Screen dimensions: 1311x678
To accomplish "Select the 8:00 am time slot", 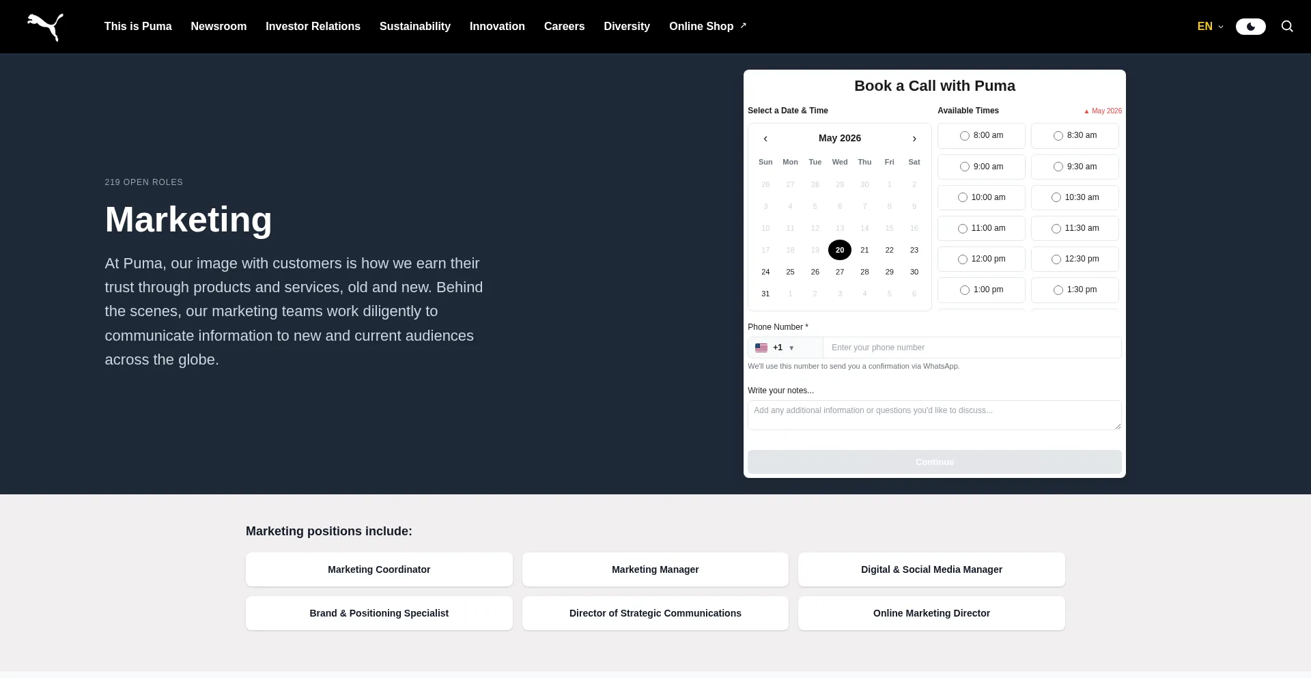I will point(981,136).
